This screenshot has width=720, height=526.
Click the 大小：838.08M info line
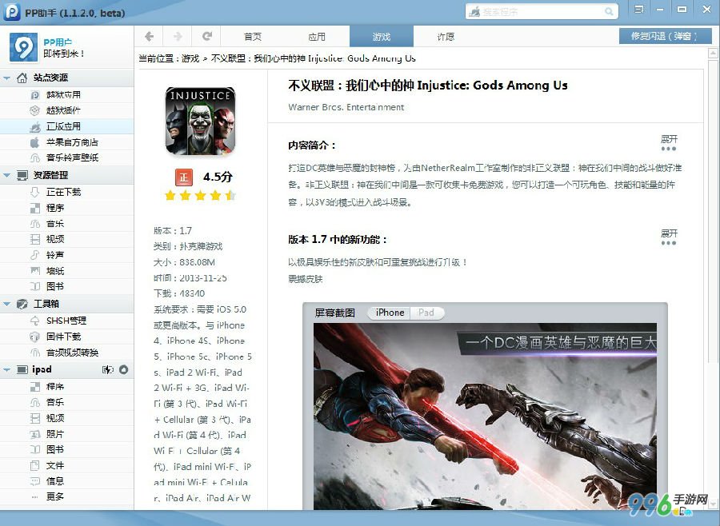(x=184, y=262)
